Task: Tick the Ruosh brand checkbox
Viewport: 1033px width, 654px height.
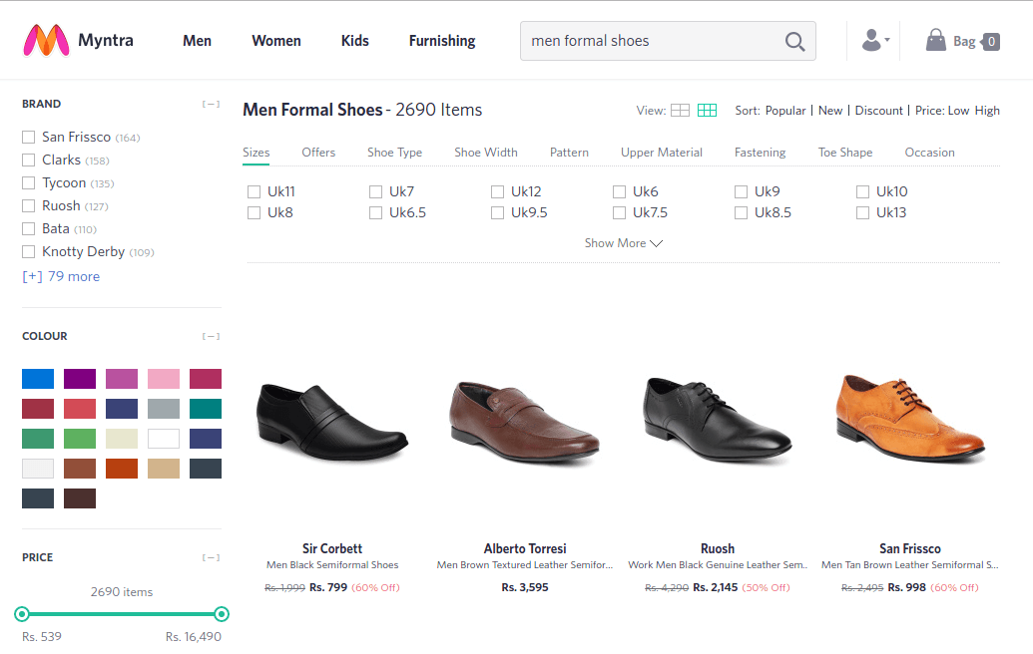Action: pos(28,206)
